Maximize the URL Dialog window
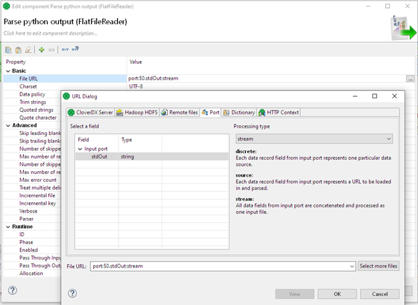 point(374,96)
